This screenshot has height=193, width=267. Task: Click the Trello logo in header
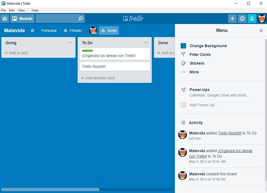tap(133, 18)
